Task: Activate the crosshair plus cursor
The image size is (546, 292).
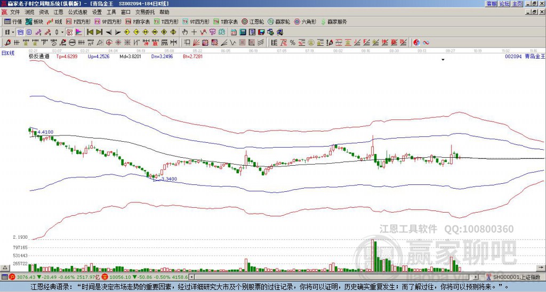Action: click(194, 33)
